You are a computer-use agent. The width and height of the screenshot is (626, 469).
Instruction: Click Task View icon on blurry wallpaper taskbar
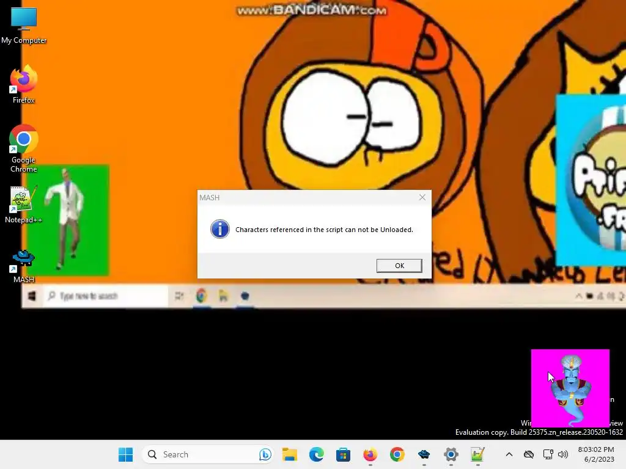(179, 296)
